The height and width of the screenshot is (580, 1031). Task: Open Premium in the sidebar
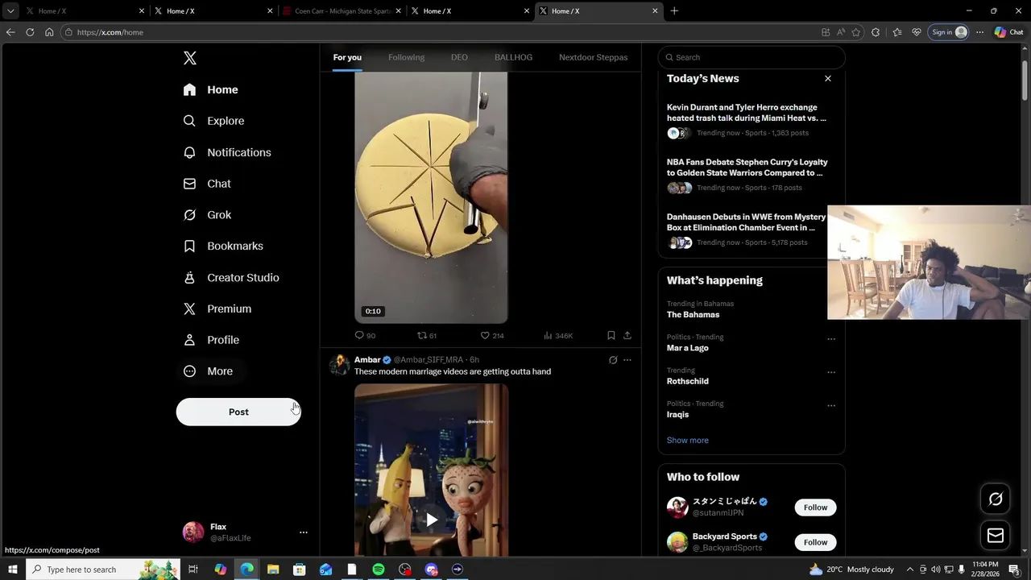[x=217, y=309]
